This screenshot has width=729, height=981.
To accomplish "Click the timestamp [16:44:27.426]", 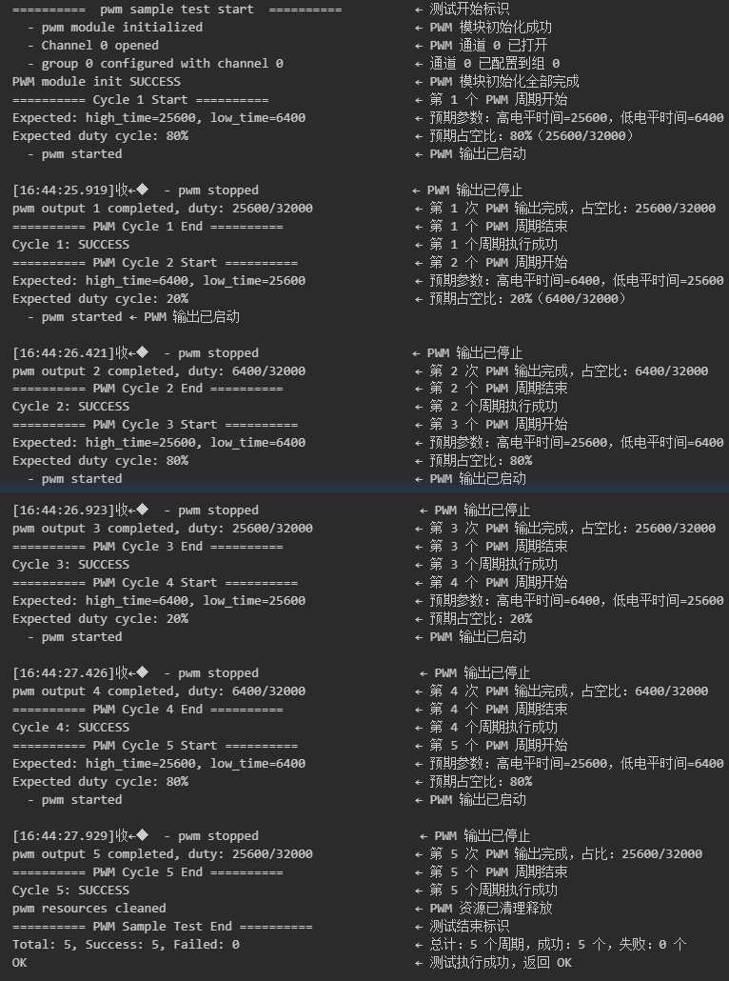I will pyautogui.click(x=64, y=673).
